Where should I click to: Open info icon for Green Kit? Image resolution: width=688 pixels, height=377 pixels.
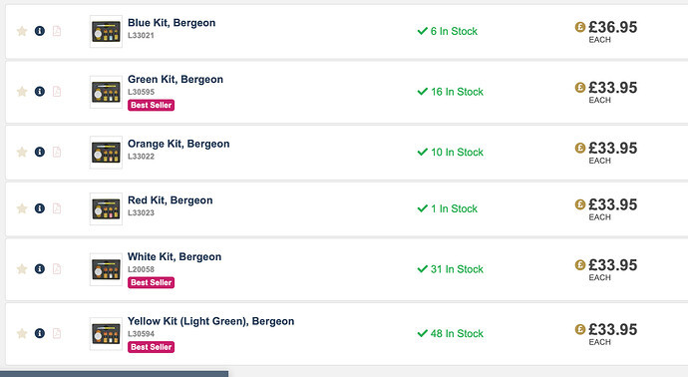click(x=40, y=92)
